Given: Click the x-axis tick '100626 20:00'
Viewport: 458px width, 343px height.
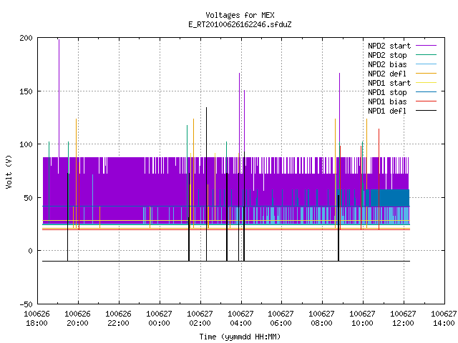Looking at the screenshot, I should click(78, 319).
